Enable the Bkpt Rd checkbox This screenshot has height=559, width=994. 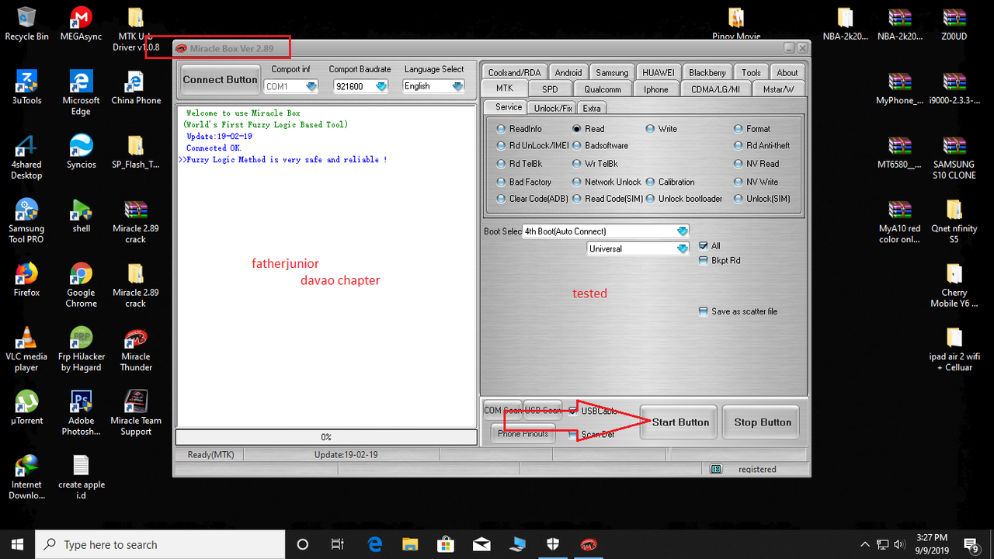point(704,260)
